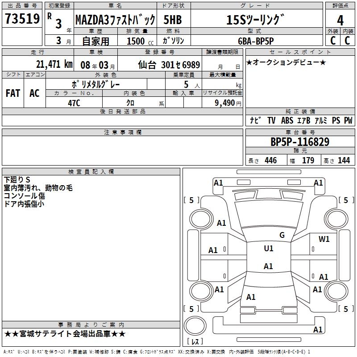This screenshot has width=357, height=357.
Task: Select the evaluation score 4 cell
Action: tap(340, 20)
